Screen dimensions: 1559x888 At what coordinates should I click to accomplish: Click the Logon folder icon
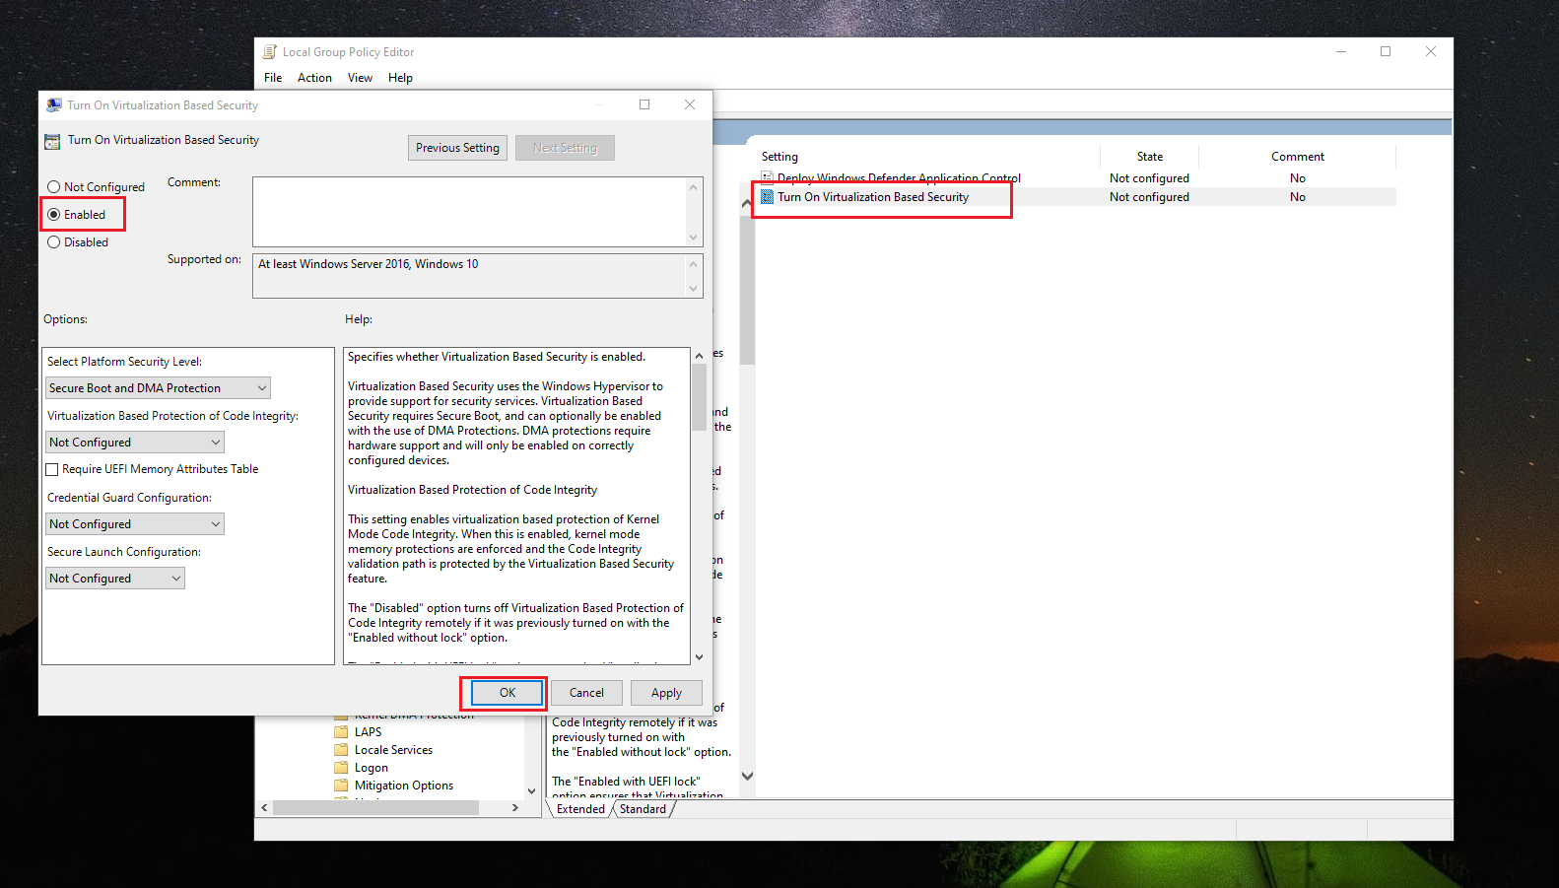click(341, 768)
